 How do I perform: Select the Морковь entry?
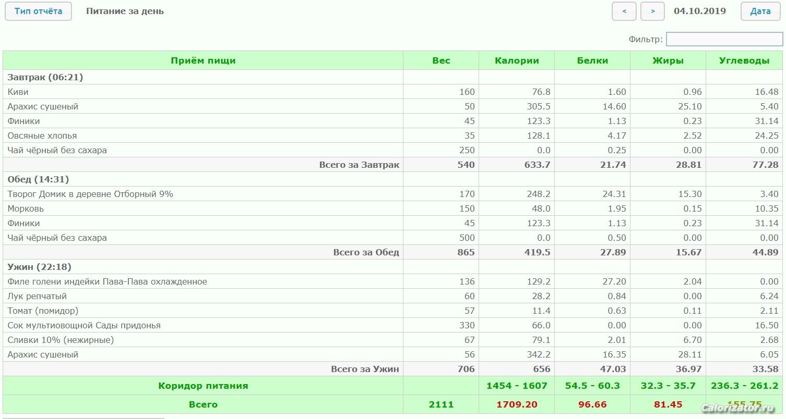tap(26, 208)
